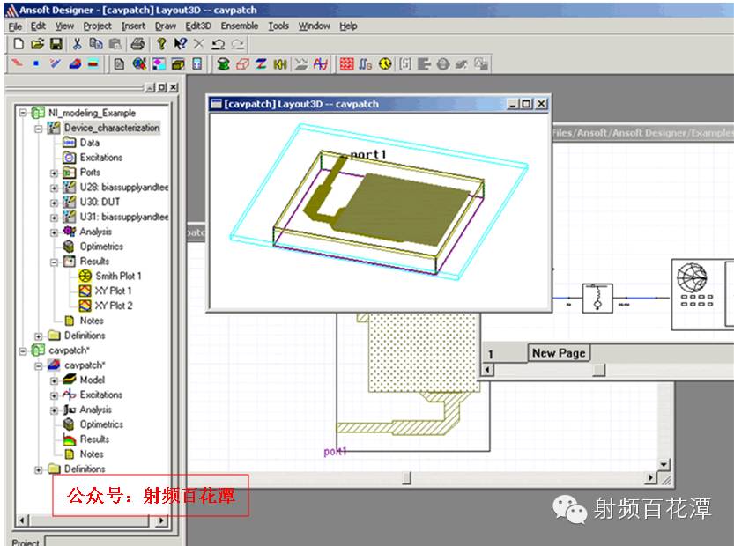This screenshot has width=734, height=546.
Task: Click the Cut scissors icon
Action: click(78, 43)
